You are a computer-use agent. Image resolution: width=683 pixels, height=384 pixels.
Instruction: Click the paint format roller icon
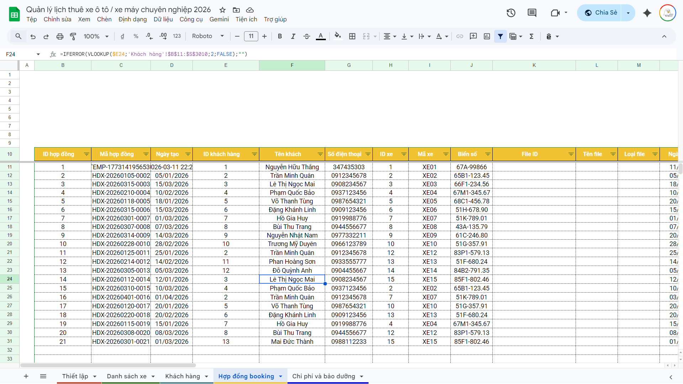tap(73, 36)
